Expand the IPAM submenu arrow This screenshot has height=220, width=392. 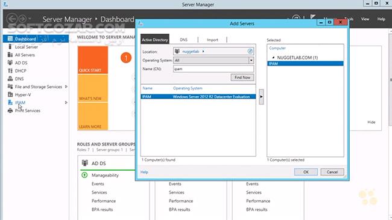66,103
